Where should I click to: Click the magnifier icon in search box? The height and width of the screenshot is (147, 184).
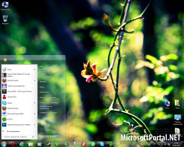33,137
